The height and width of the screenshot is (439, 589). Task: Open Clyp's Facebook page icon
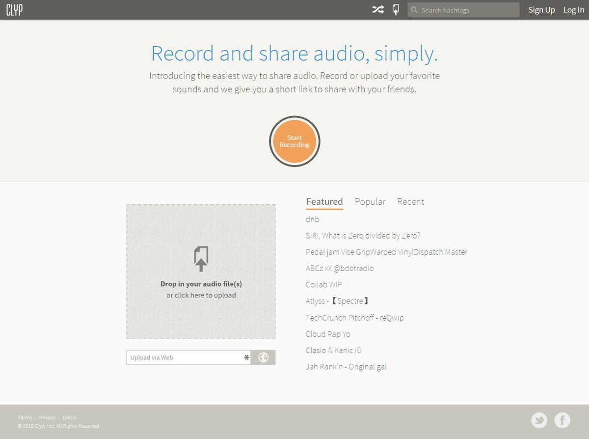(562, 420)
